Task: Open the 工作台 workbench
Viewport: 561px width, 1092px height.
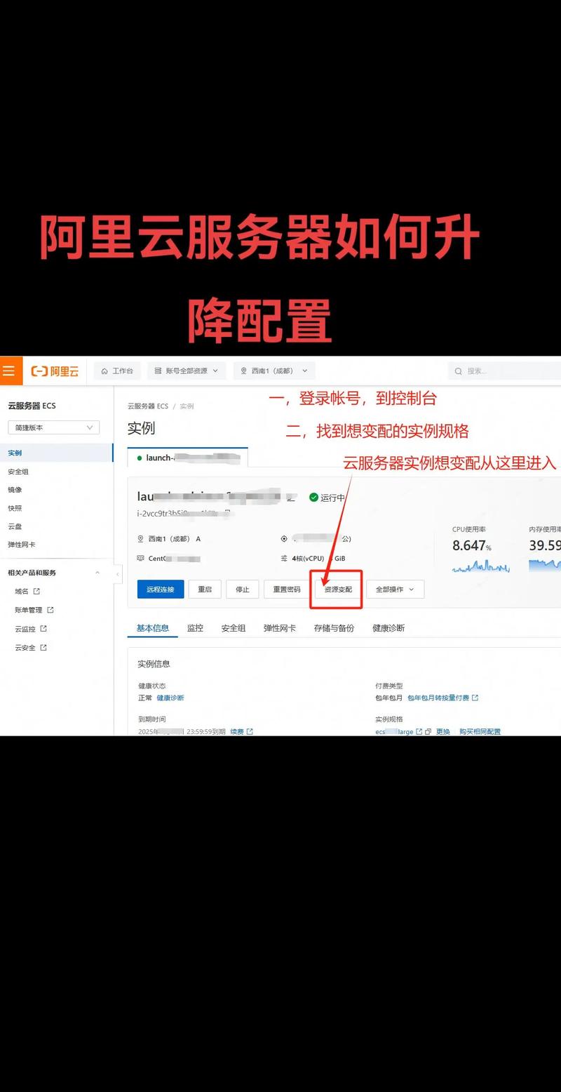Action: 116,371
